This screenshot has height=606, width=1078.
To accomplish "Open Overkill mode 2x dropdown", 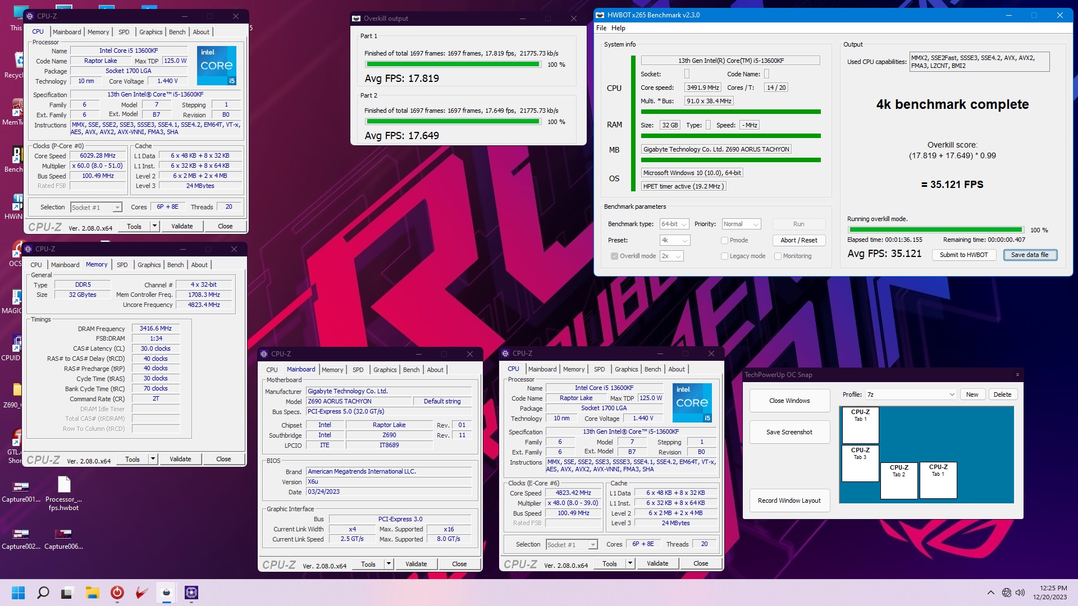I will (672, 256).
